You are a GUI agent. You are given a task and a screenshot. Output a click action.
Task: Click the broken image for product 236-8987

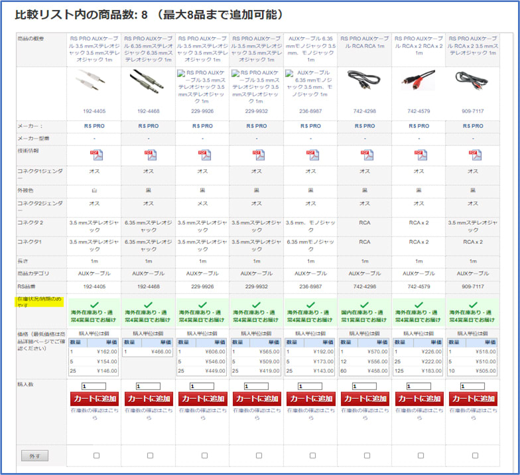coord(310,84)
